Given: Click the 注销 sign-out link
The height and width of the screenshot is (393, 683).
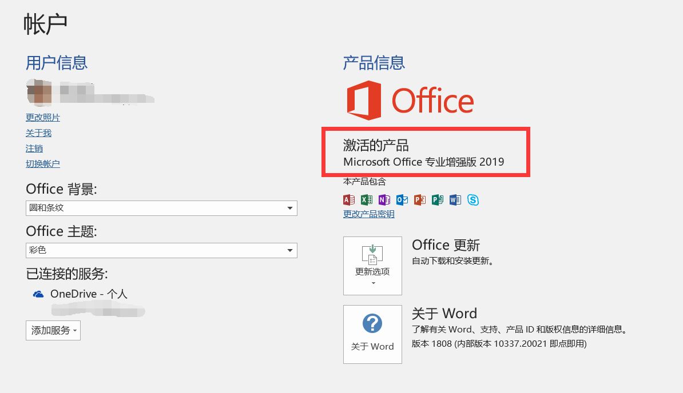Looking at the screenshot, I should tap(34, 149).
